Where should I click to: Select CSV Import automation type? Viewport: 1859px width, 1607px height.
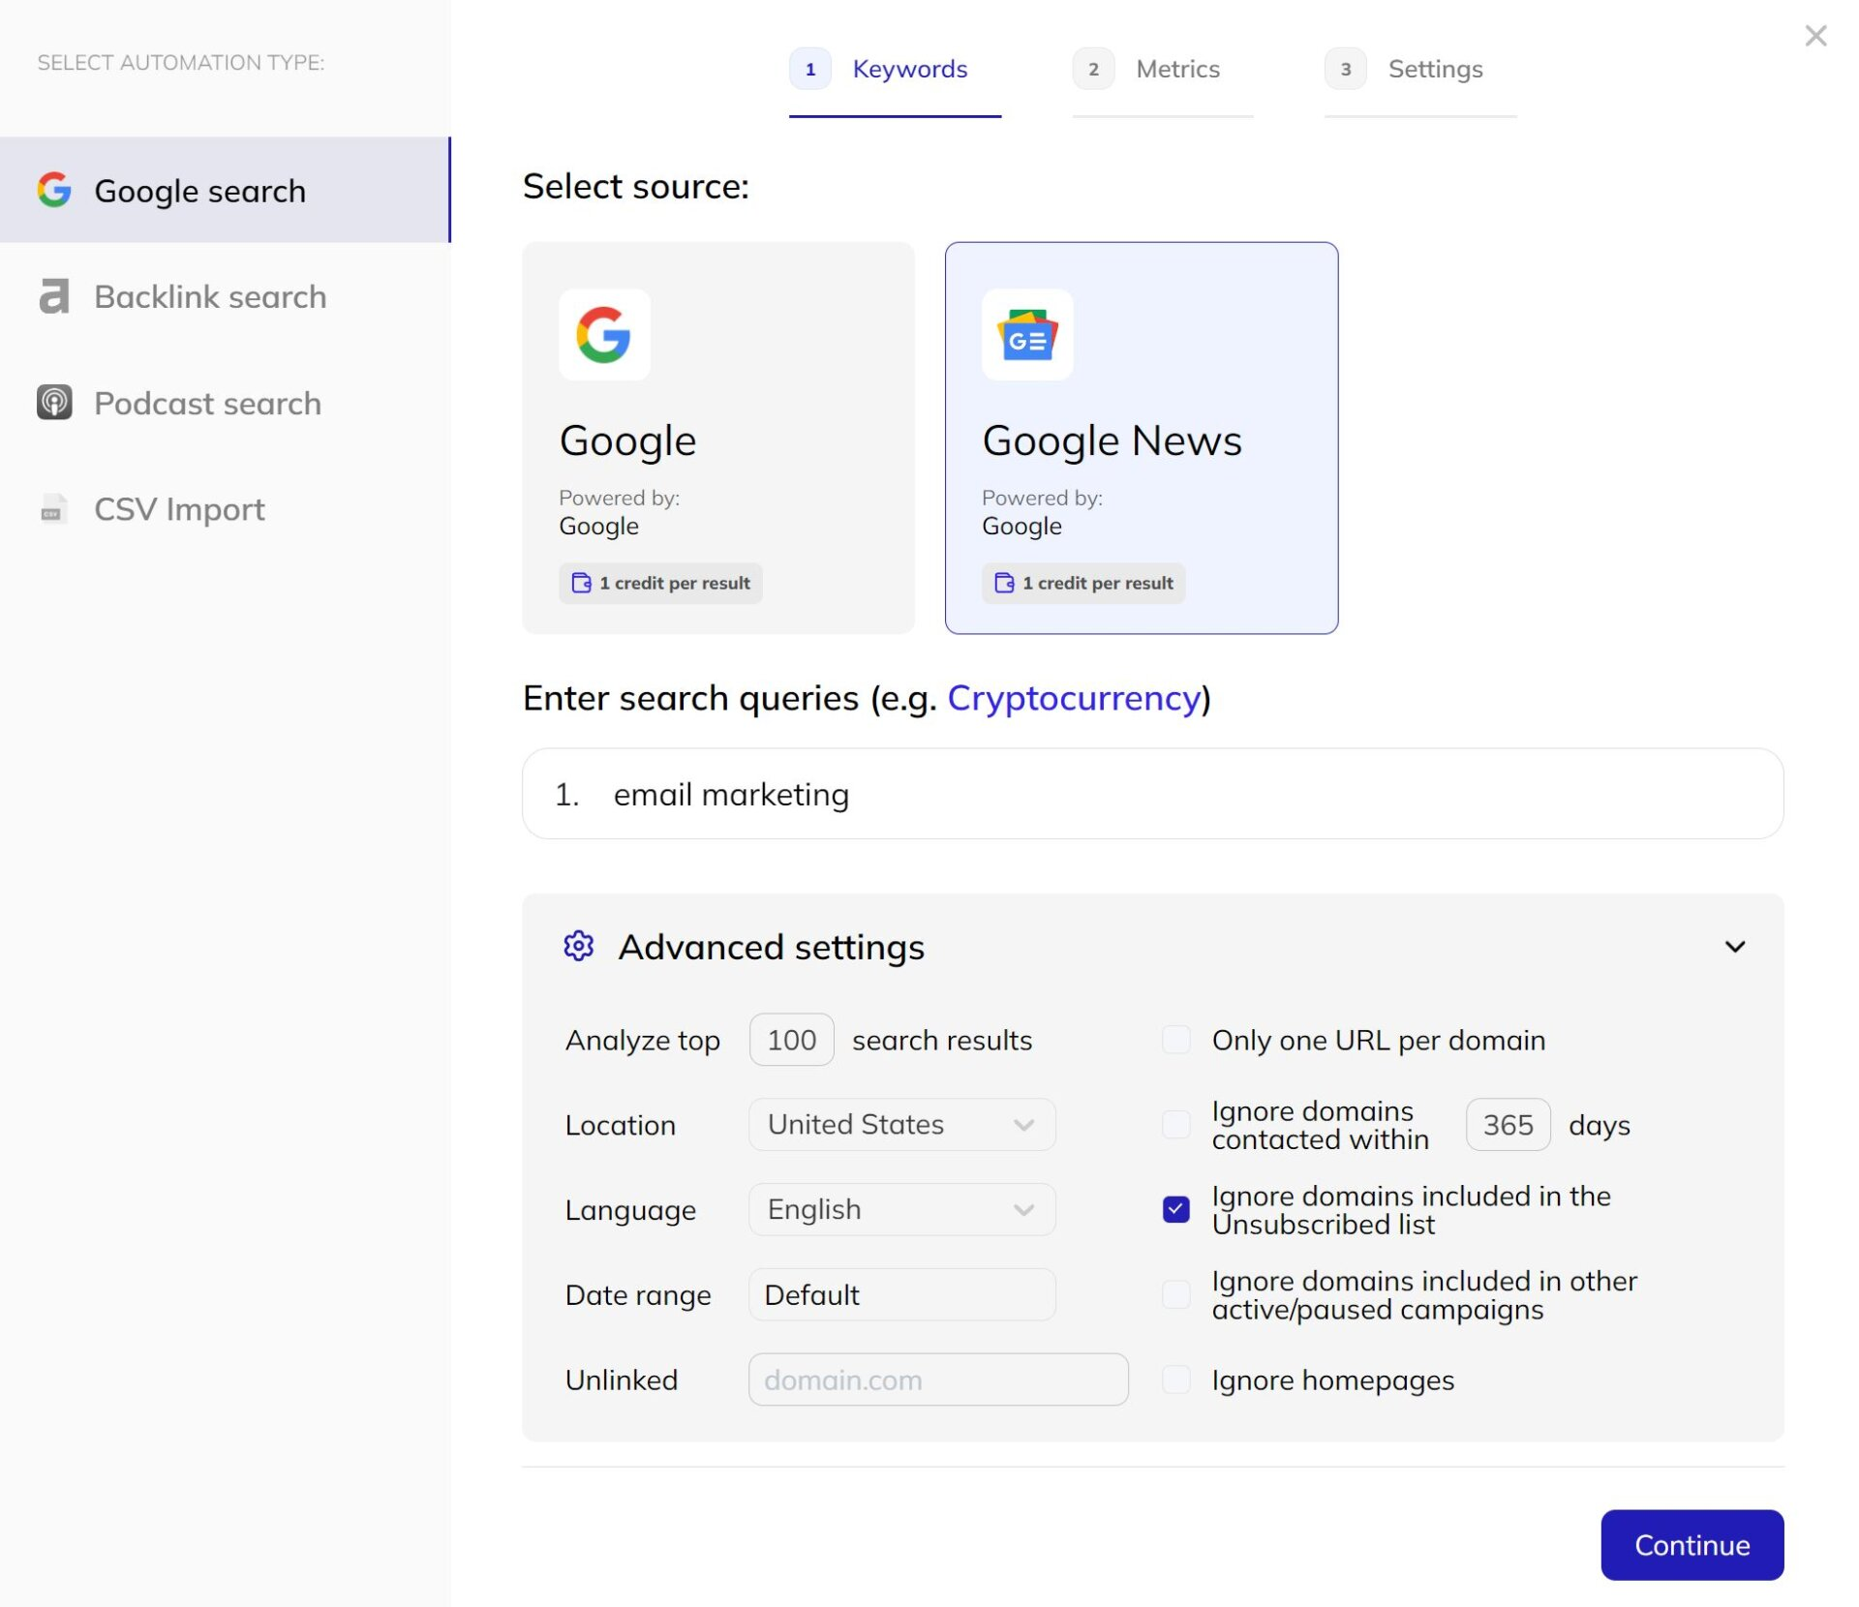coord(225,509)
